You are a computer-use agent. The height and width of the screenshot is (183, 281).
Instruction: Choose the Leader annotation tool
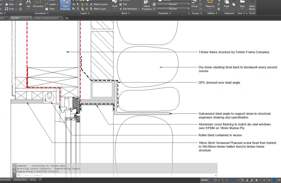click(x=51, y=4)
